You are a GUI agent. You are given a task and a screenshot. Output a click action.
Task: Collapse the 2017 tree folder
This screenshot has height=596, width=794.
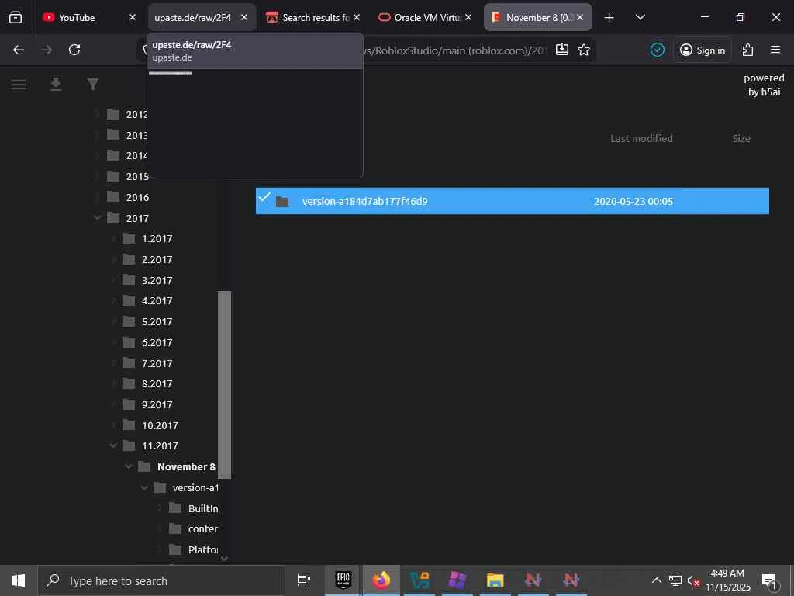98,218
